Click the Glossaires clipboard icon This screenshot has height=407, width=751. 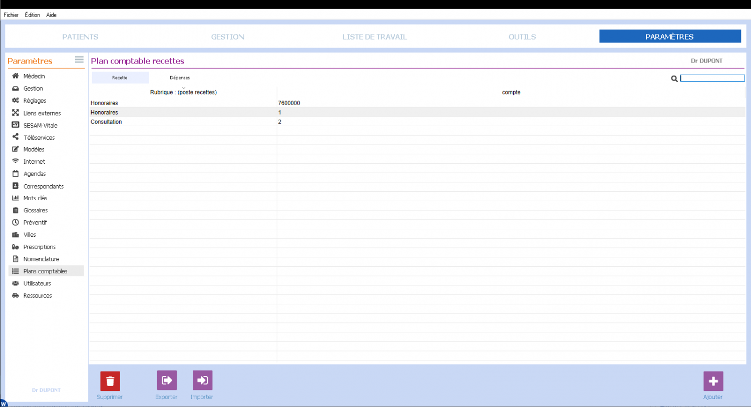click(16, 210)
